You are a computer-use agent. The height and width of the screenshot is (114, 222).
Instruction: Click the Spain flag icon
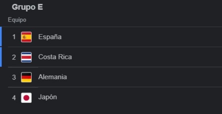click(26, 37)
